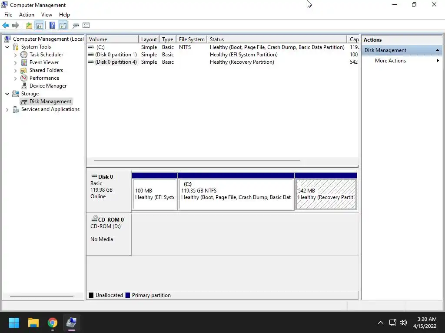Viewport: 445px width, 333px height.
Task: Click the volume list horizontal scrollbar
Action: tap(197, 161)
